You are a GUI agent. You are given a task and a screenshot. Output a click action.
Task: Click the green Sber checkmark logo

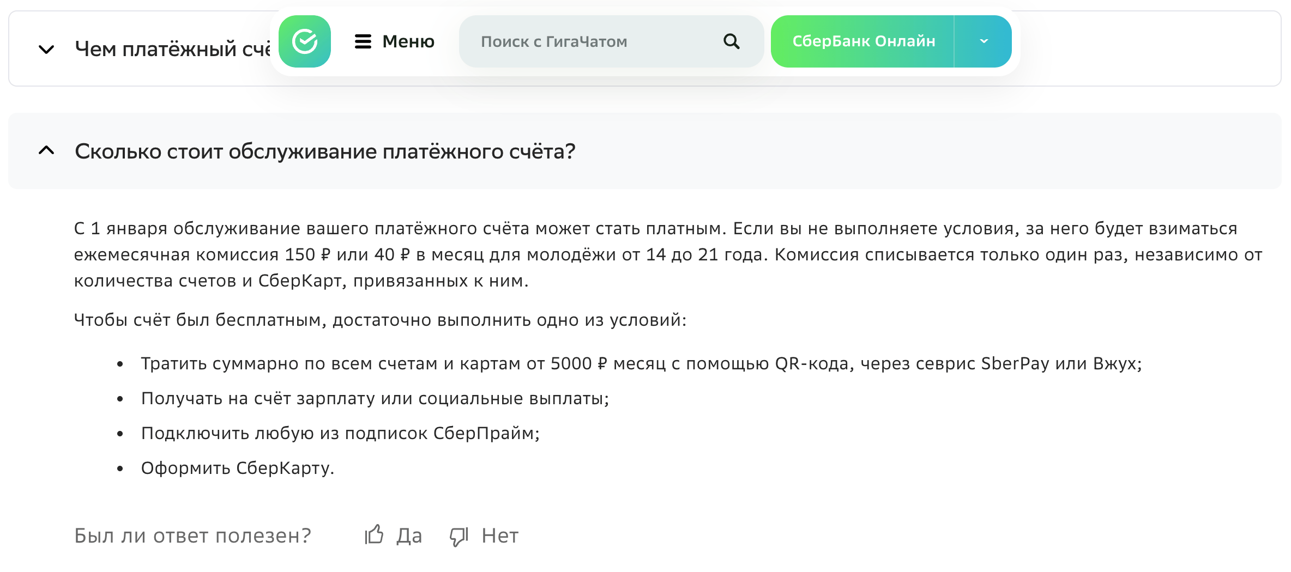coord(305,41)
